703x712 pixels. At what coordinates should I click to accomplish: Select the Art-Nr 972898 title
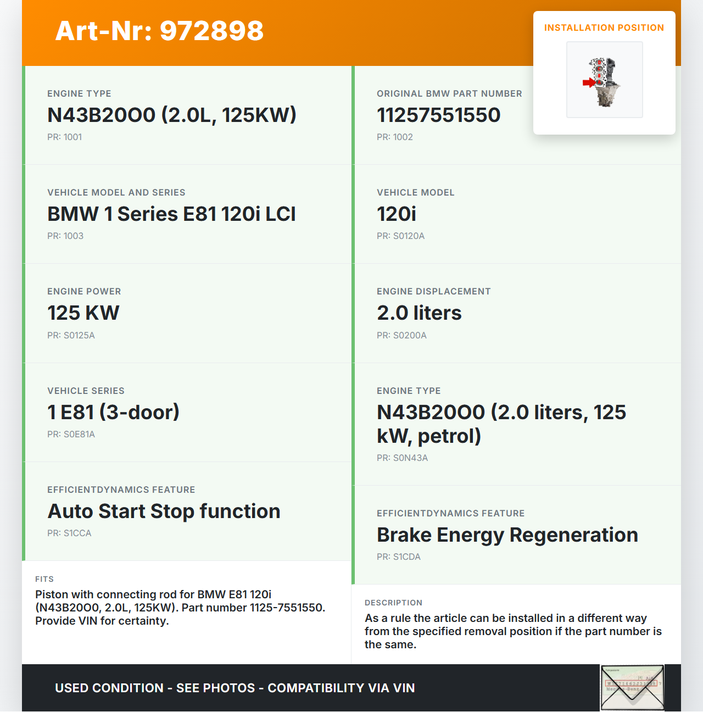[x=159, y=31]
